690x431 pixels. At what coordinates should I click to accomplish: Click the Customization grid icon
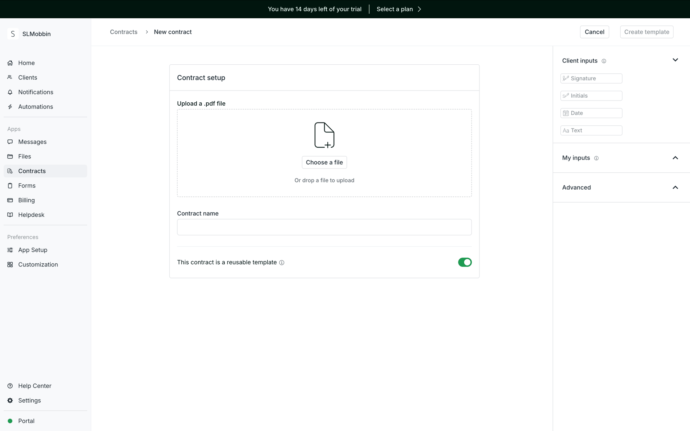pos(10,265)
